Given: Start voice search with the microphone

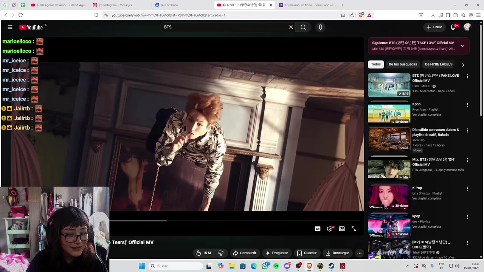Looking at the screenshot, I should [320, 27].
